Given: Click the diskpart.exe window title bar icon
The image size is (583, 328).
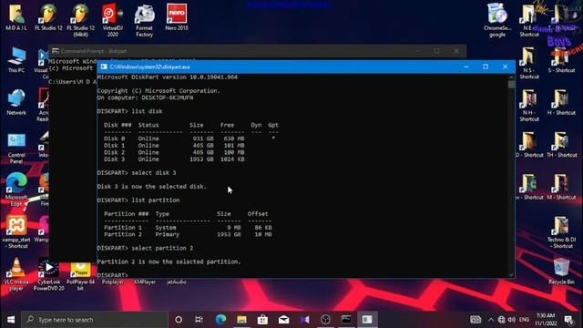Looking at the screenshot, I should point(104,67).
